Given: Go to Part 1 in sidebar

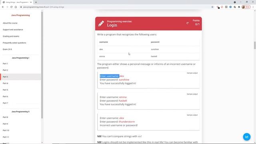Looking at the screenshot, I should 5,64.
